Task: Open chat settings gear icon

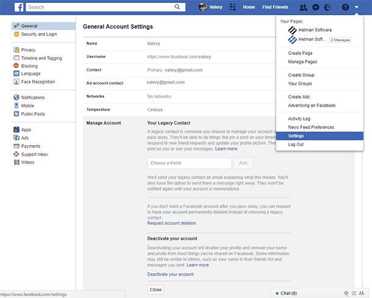Action: pyautogui.click(x=346, y=293)
